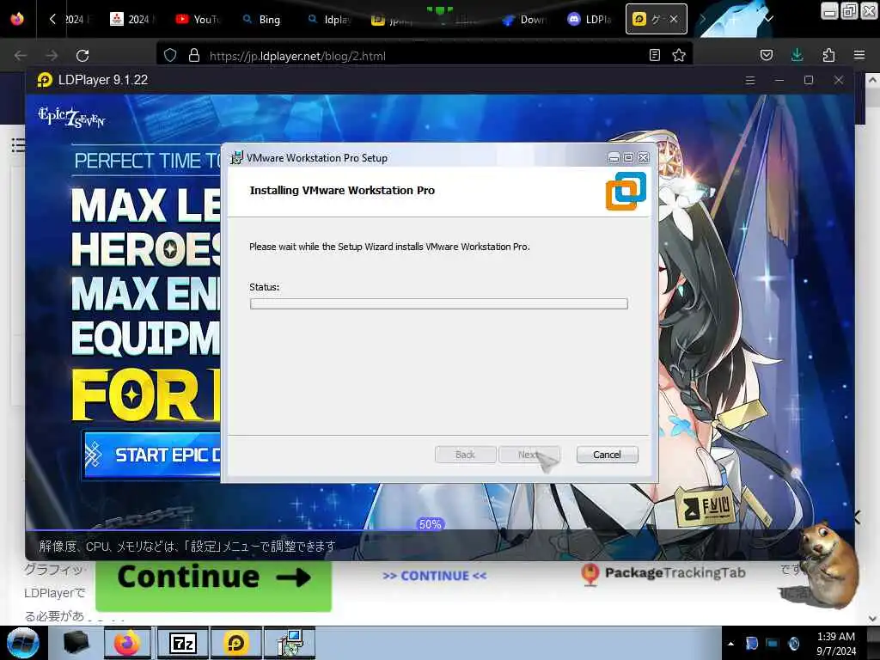The width and height of the screenshot is (880, 660).
Task: Go back with the browser back arrow
Action: 21,55
